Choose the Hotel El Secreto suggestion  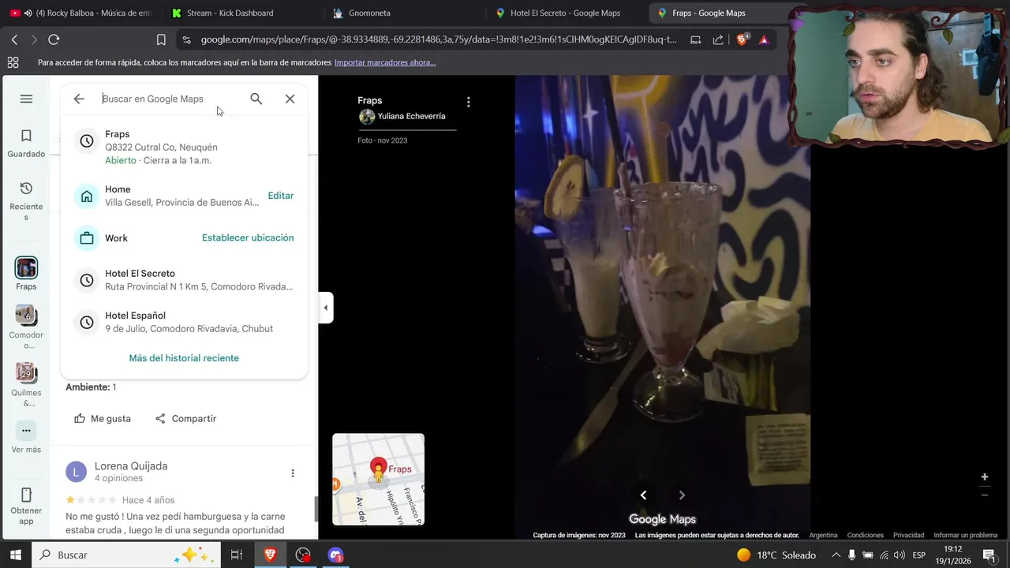tap(184, 280)
